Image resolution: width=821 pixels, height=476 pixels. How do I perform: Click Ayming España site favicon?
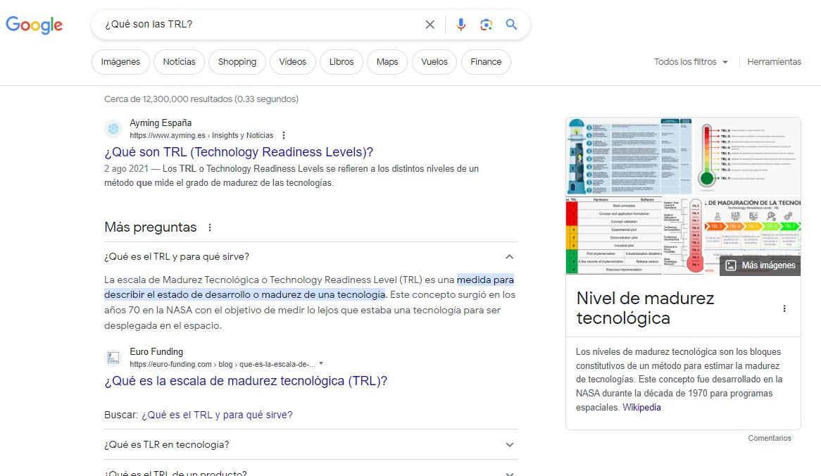coord(113,128)
